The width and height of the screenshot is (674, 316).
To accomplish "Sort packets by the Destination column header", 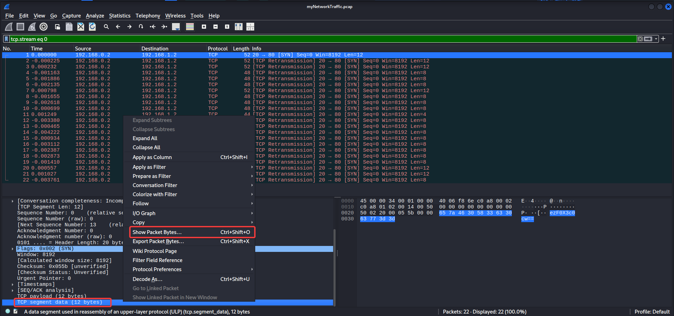I will (x=173, y=49).
